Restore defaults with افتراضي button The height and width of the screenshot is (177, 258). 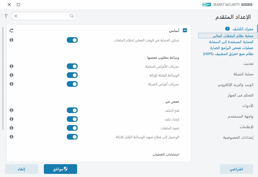[x=236, y=169]
